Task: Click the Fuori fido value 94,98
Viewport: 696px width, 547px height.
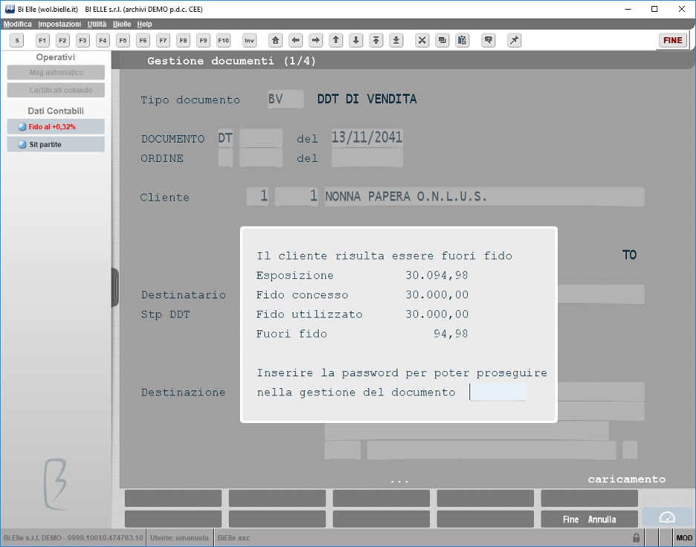Action: pos(451,333)
